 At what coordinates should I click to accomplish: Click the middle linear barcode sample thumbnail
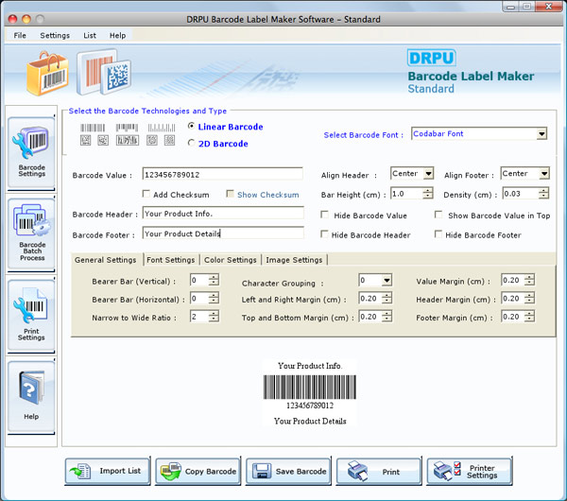pos(127,128)
